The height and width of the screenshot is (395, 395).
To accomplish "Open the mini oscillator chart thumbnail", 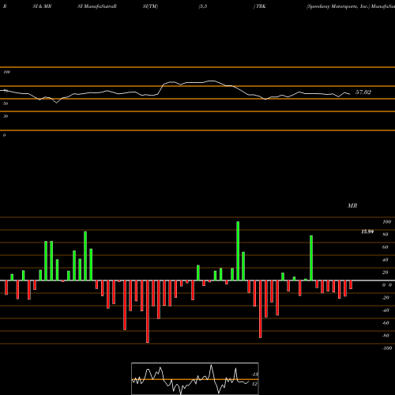I will click(x=195, y=378).
